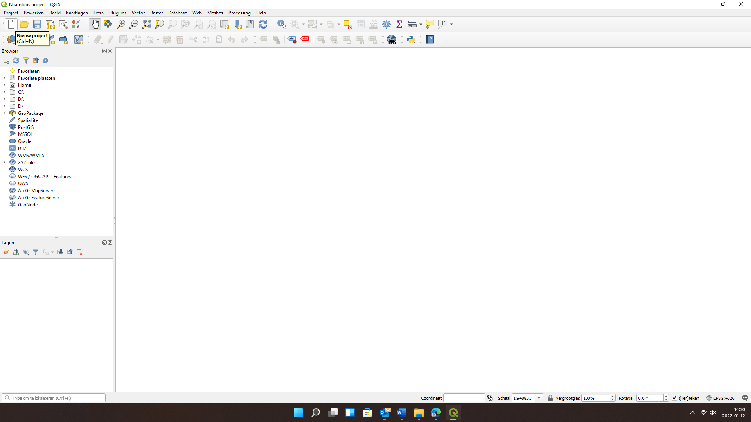Image resolution: width=751 pixels, height=422 pixels.
Task: Select the Zoom Out magnifier tool
Action: (134, 24)
